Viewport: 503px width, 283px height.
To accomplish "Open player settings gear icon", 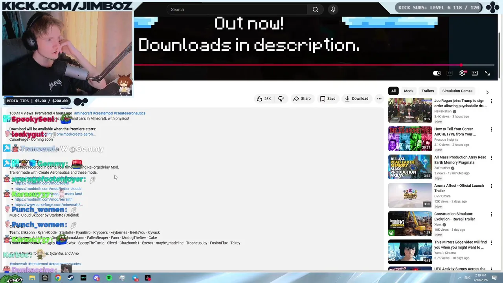I will (462, 73).
